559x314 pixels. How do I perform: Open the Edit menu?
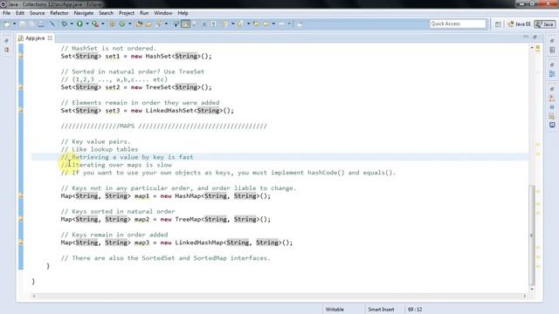pyautogui.click(x=19, y=13)
